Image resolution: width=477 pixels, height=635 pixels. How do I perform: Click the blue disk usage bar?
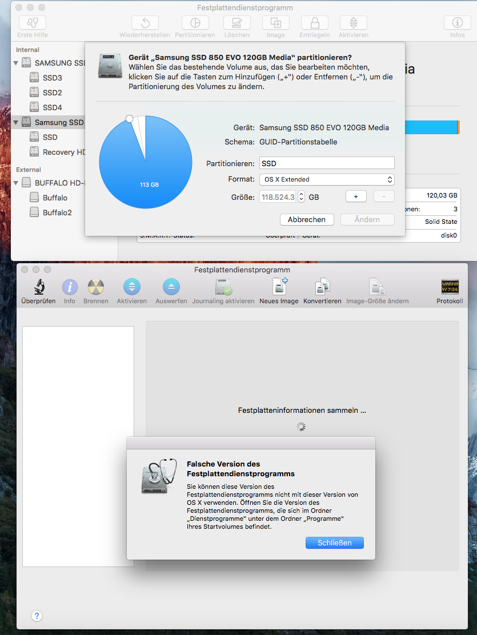[431, 127]
